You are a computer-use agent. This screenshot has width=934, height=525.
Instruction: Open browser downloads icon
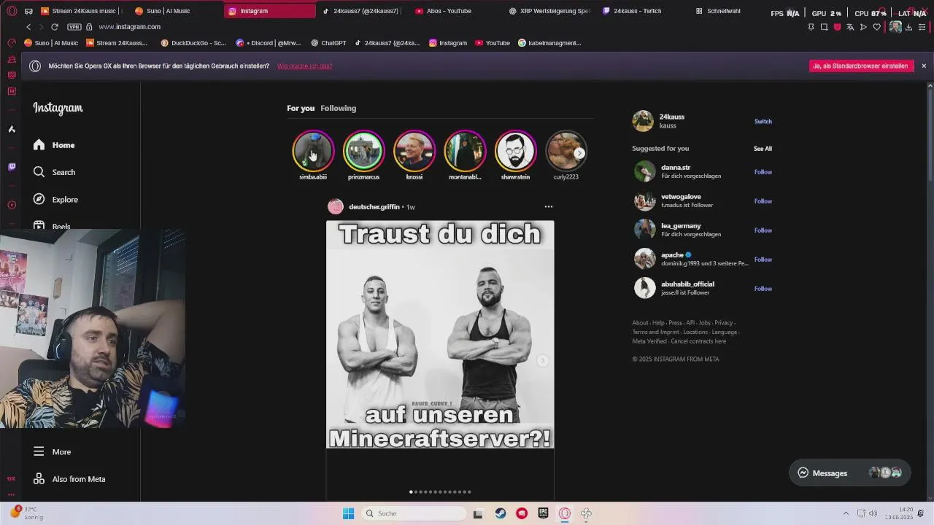[x=908, y=27]
